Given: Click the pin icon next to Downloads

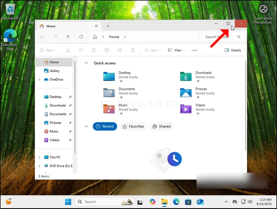Looking at the screenshot, I should 70,106.
